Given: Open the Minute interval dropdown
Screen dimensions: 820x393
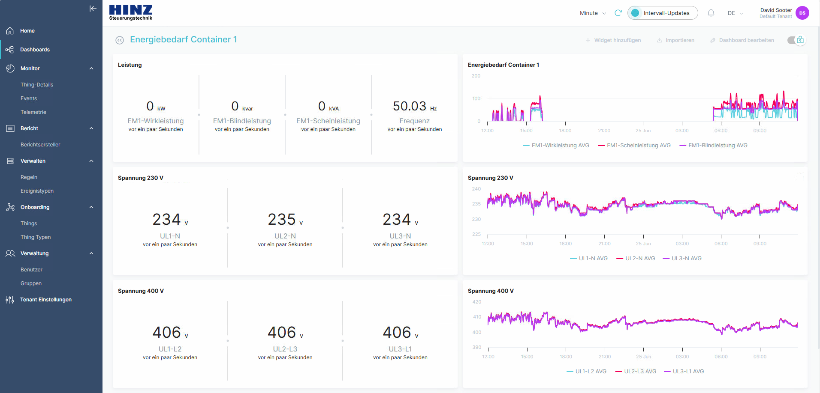Looking at the screenshot, I should tap(593, 13).
